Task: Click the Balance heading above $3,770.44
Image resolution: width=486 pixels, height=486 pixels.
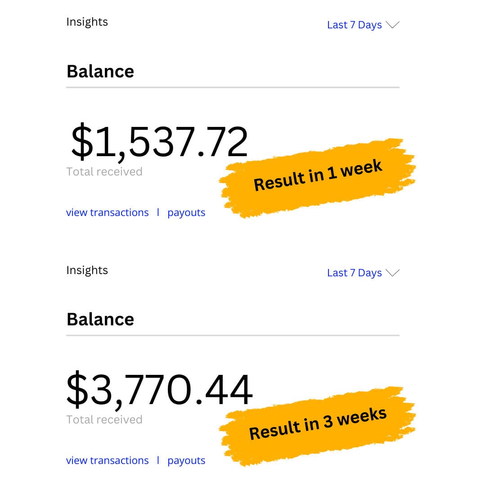Action: point(100,319)
